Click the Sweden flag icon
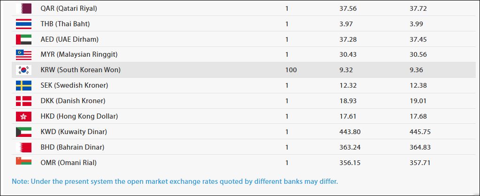 tap(23, 85)
